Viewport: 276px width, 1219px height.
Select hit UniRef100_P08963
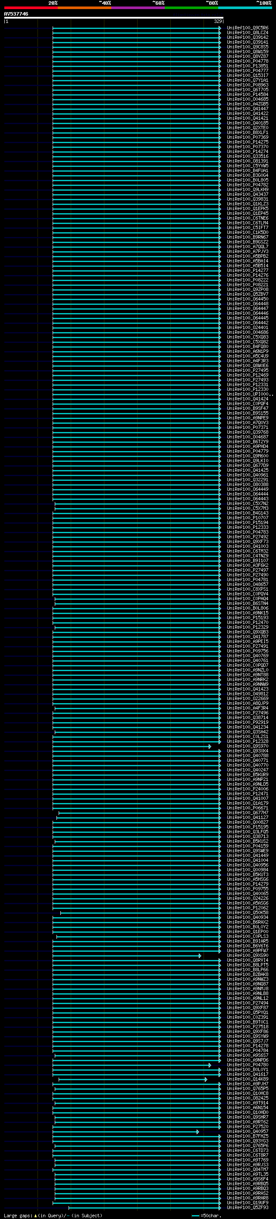pyautogui.click(x=247, y=85)
